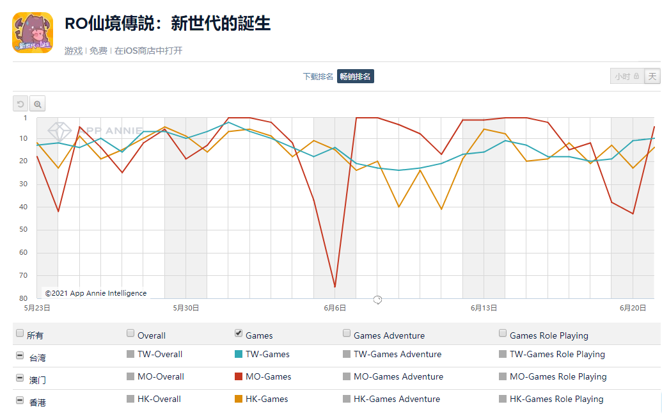This screenshot has height=418, width=662.
Task: Enable the Overall category checkbox
Action: (x=130, y=333)
